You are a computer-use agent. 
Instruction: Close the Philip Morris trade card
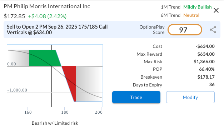coord(216,10)
